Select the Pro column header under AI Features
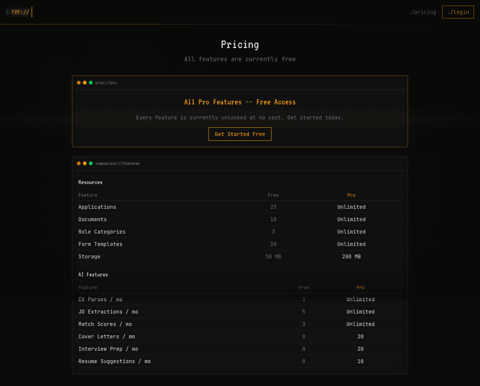 [x=360, y=287]
